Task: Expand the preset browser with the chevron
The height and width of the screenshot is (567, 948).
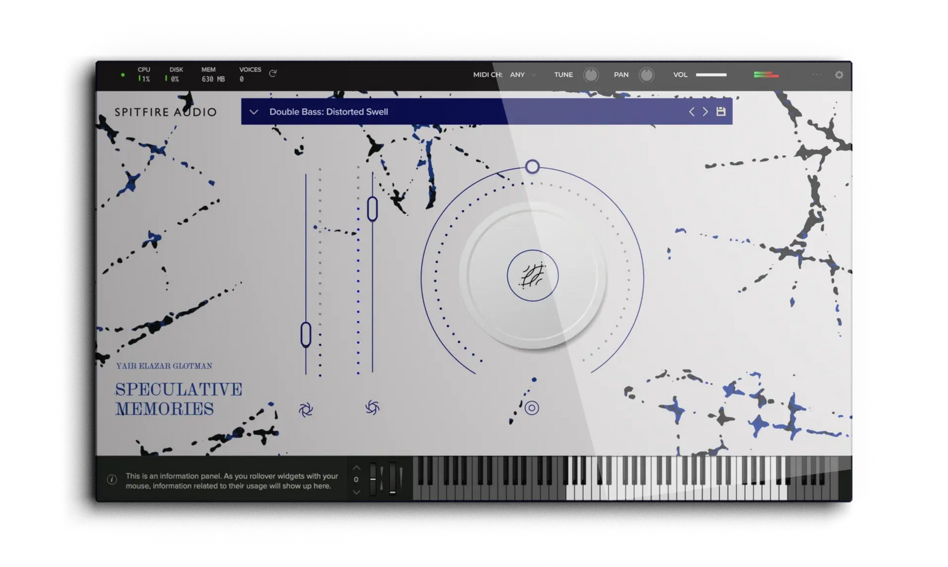Action: click(254, 112)
